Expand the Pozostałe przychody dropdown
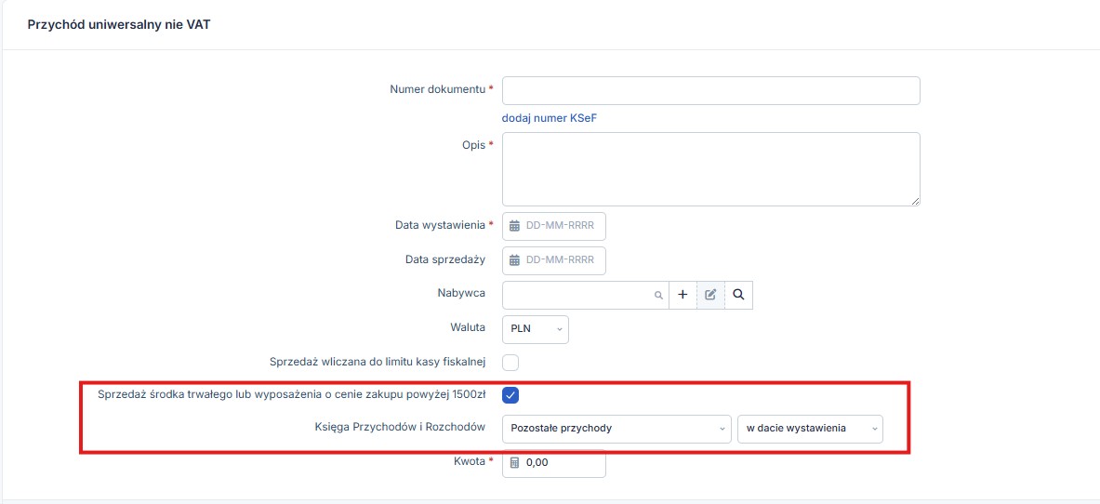This screenshot has height=504, width=1100. (616, 429)
